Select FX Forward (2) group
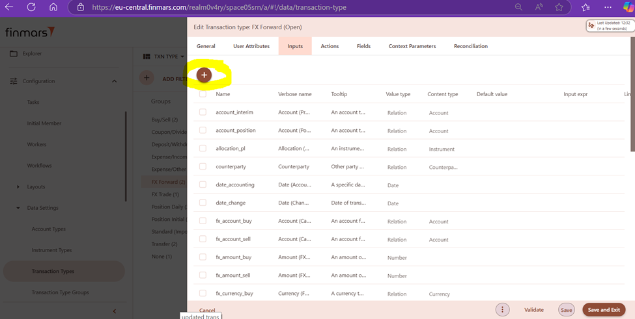The height and width of the screenshot is (319, 635). [x=169, y=182]
